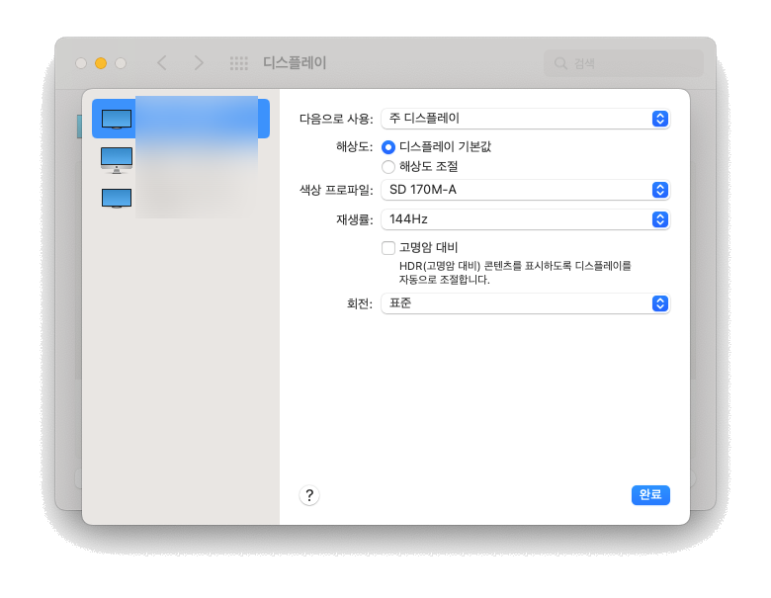
Task: Select 디스플레이 기본값 resolution radio button
Action: click(387, 147)
